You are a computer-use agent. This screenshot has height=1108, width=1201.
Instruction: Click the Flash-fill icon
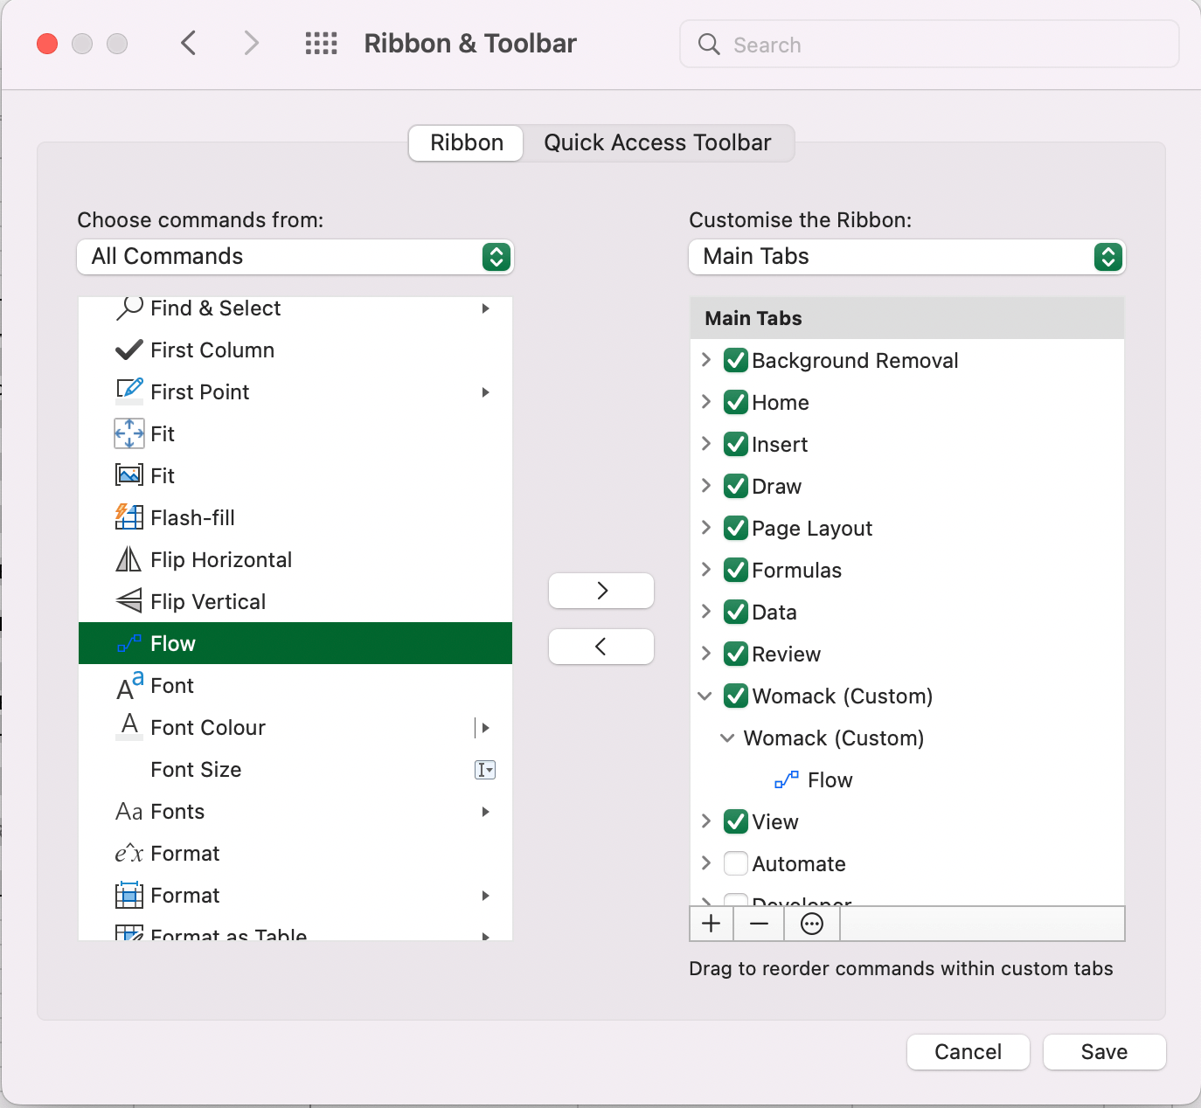click(129, 517)
